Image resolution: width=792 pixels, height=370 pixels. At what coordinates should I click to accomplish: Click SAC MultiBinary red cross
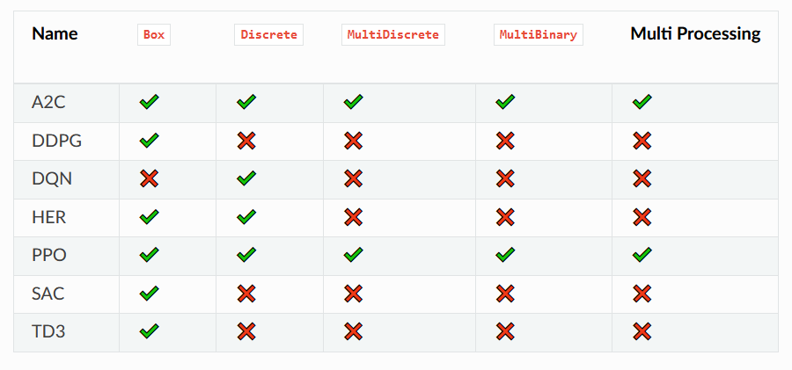504,294
